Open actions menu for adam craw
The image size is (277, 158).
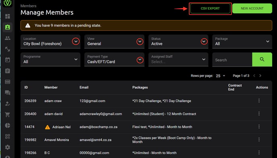click(x=259, y=101)
